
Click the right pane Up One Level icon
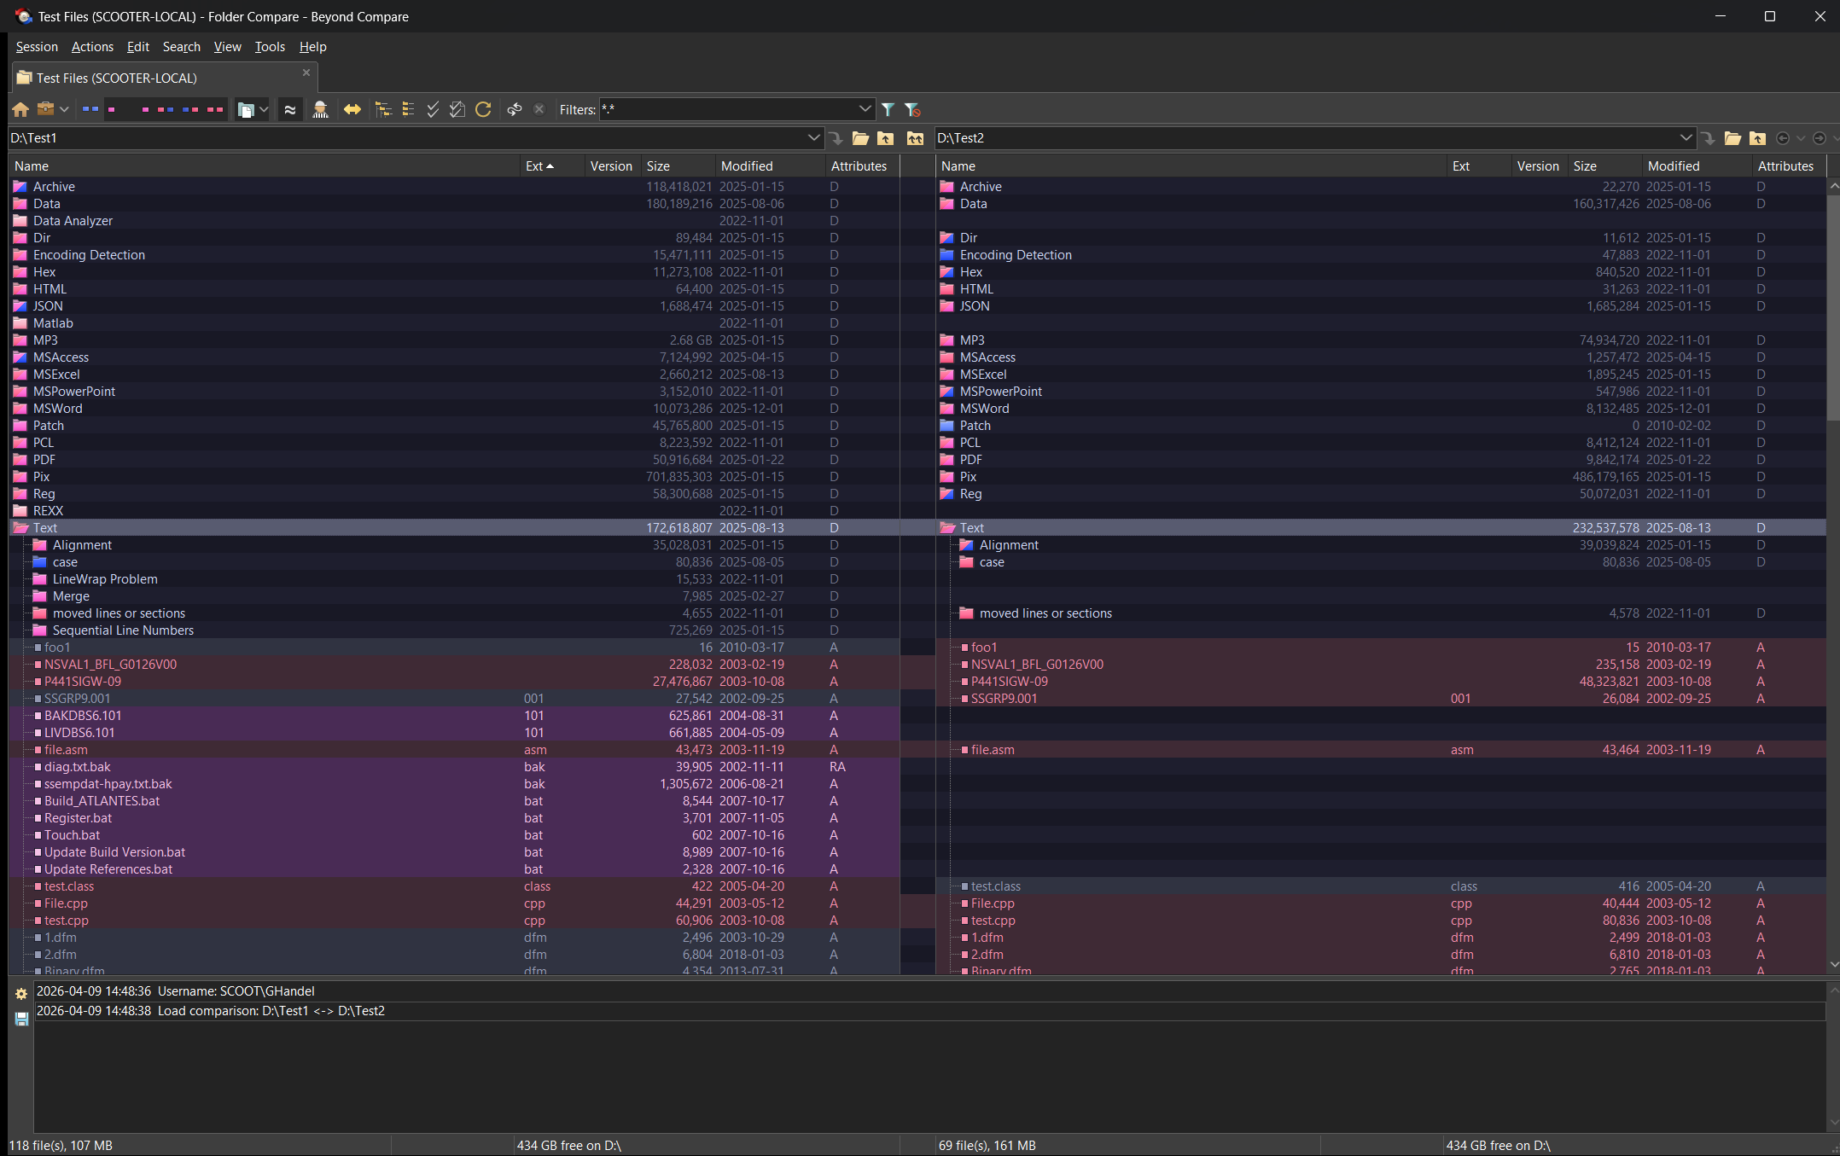pyautogui.click(x=1757, y=138)
